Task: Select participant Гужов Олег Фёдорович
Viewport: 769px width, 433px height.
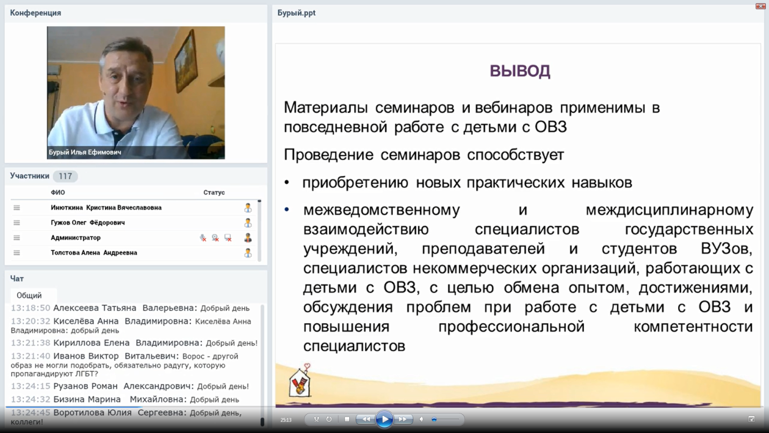Action: [x=88, y=222]
